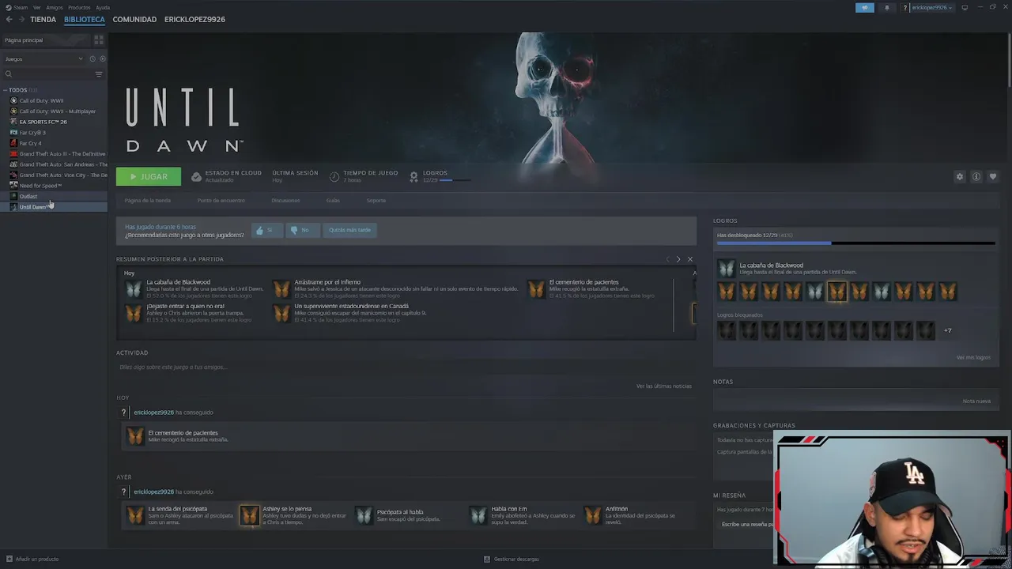The height and width of the screenshot is (569, 1012).
Task: Click the cloud status icon
Action: pos(196,176)
